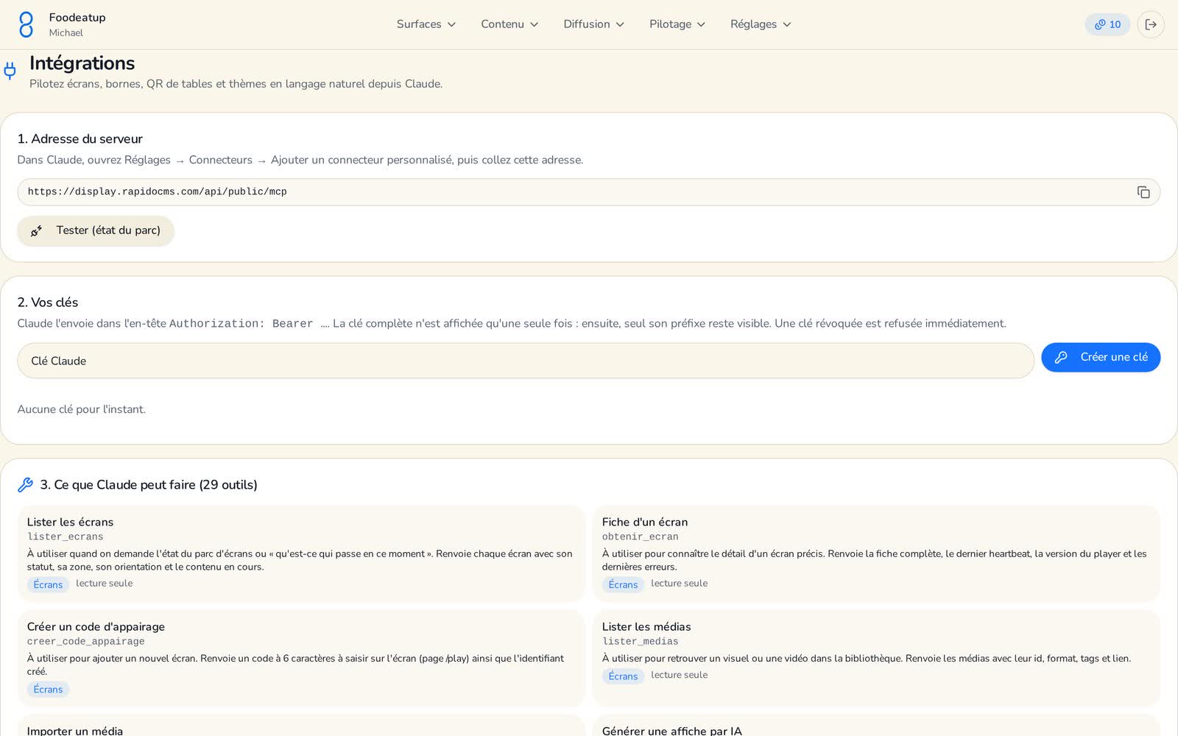1178x736 pixels.
Task: Click the 1. Adresse du serveur heading
Action: 80,138
